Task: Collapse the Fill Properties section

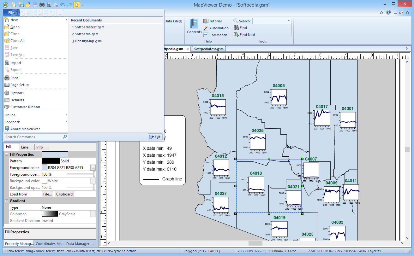Action: (7, 154)
